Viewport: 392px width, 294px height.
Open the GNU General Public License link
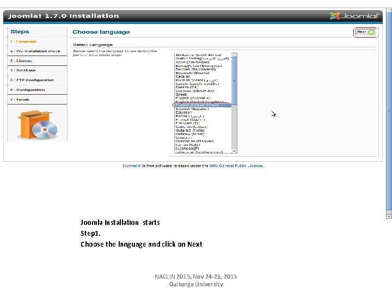pyautogui.click(x=236, y=166)
